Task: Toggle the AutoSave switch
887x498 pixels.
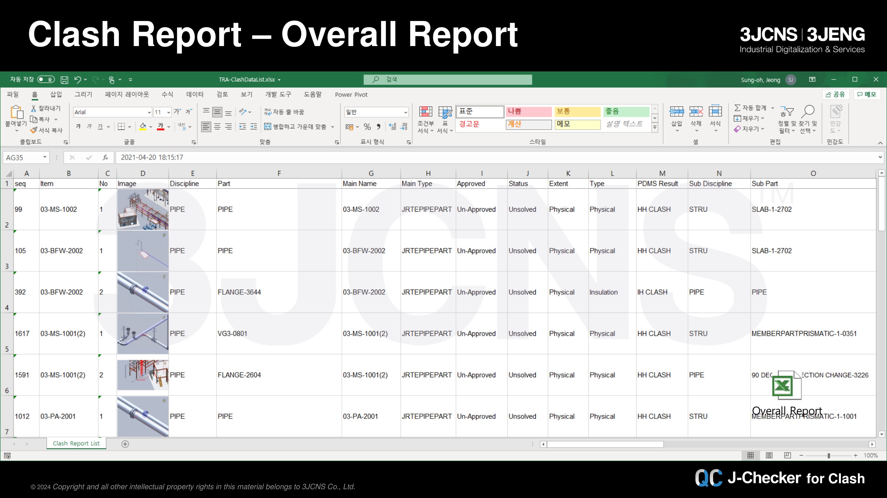Action: pyautogui.click(x=46, y=80)
